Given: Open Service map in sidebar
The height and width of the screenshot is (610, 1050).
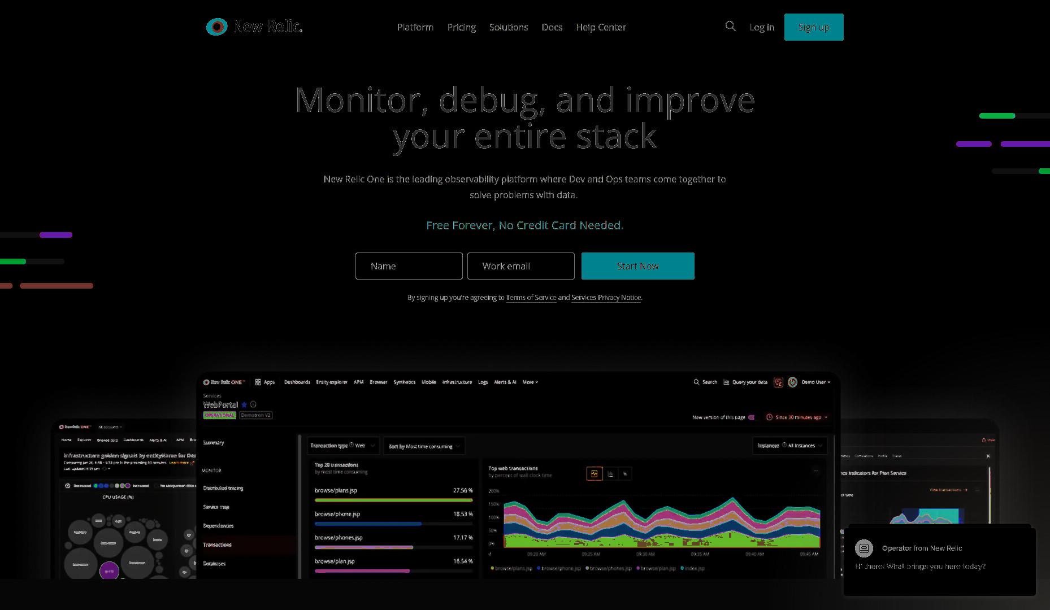Looking at the screenshot, I should tap(216, 507).
